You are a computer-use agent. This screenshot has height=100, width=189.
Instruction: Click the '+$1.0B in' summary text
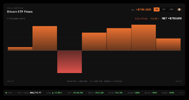(x=154, y=19)
